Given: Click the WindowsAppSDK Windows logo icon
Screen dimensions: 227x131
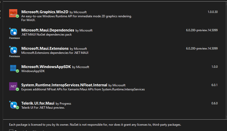Looking at the screenshot, I should (13, 68).
